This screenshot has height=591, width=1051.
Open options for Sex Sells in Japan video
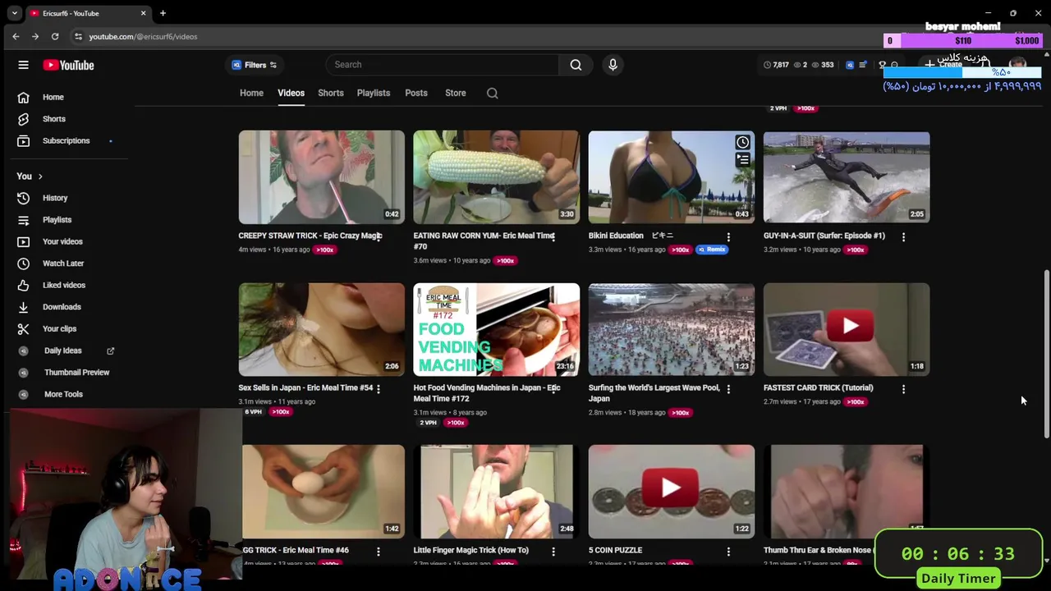[x=378, y=388]
